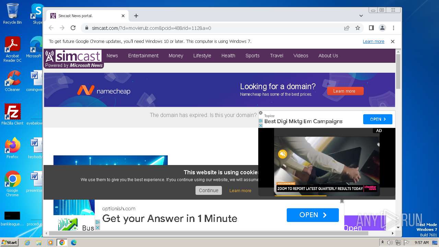Dismiss the Chrome update notification bar
This screenshot has width=439, height=247.
(393, 42)
